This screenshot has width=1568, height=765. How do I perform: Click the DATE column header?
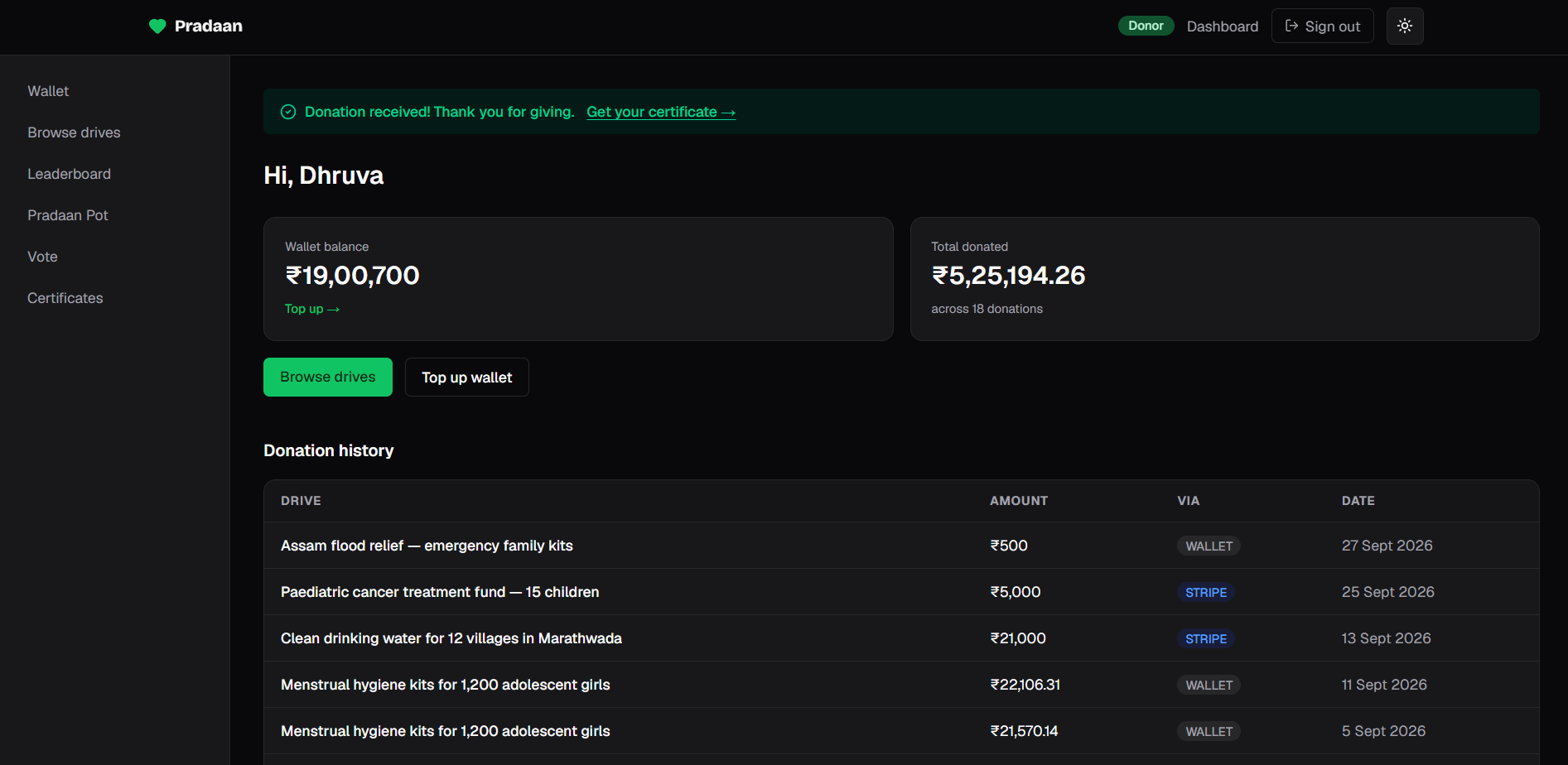[x=1358, y=501]
